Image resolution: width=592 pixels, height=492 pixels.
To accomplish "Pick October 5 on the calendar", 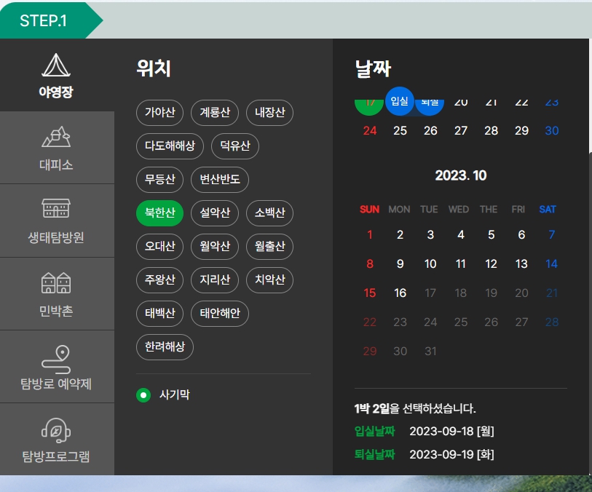I will point(492,234).
